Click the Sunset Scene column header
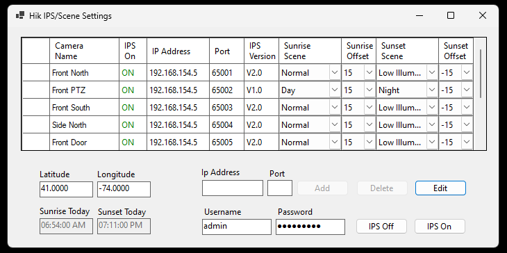 (x=408, y=51)
